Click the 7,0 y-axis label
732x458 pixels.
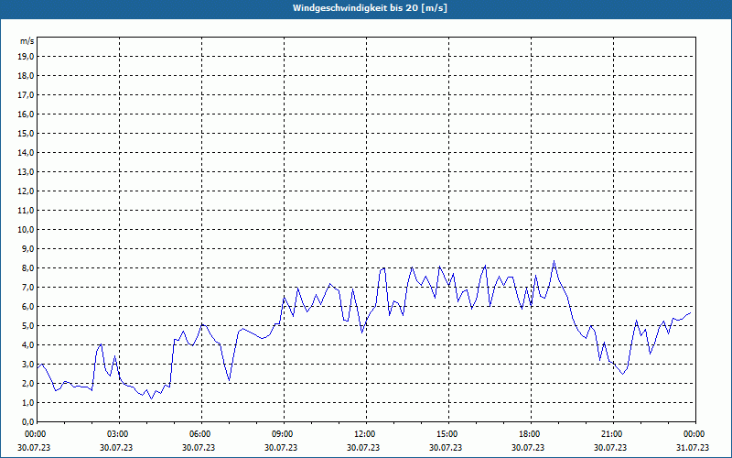click(x=28, y=287)
